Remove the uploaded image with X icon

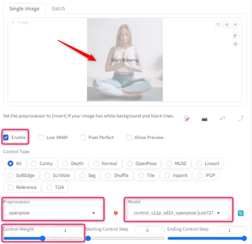(x=235, y=25)
